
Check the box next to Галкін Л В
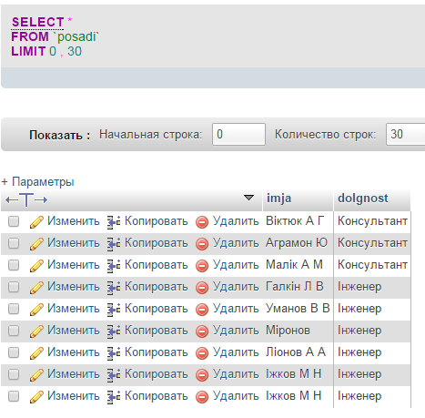pyautogui.click(x=14, y=287)
